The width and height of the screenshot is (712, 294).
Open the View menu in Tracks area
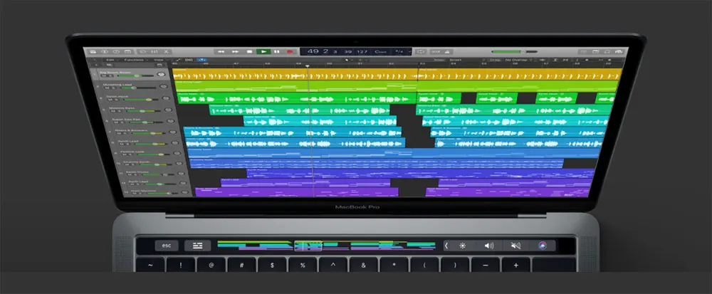pos(159,60)
